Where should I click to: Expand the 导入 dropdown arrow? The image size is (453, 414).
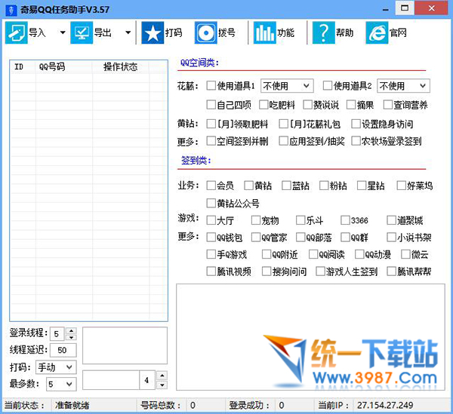(63, 32)
